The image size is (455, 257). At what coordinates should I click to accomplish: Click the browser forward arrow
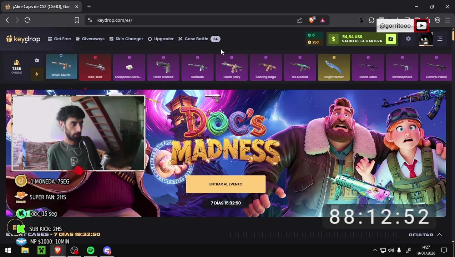[x=17, y=20]
